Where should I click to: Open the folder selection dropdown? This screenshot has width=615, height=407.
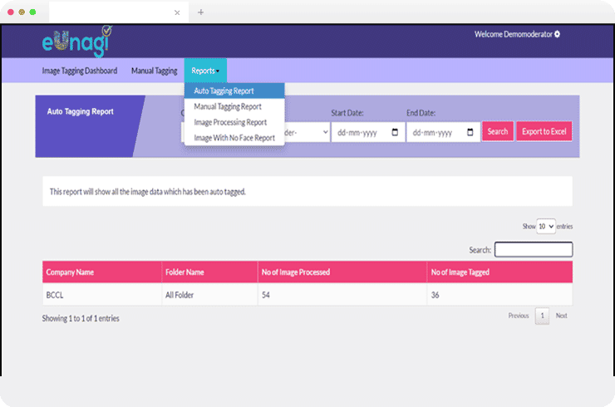307,132
